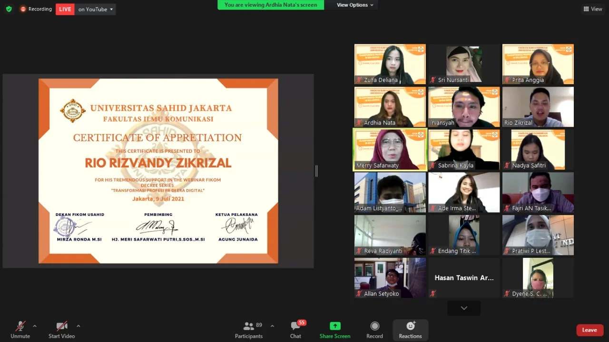Click the muted mic icon beside Prita Anggia
Screen dimensions: 609x342
coord(507,80)
